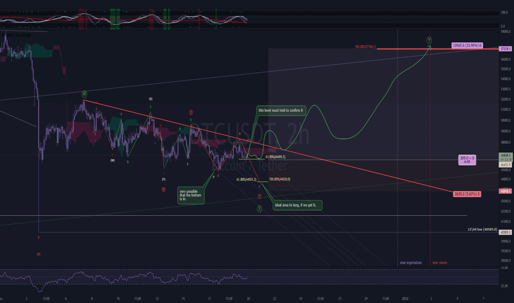514x303 pixels.
Task: Select the 100.00%(44620.0) fib label
Action: [x=280, y=179]
